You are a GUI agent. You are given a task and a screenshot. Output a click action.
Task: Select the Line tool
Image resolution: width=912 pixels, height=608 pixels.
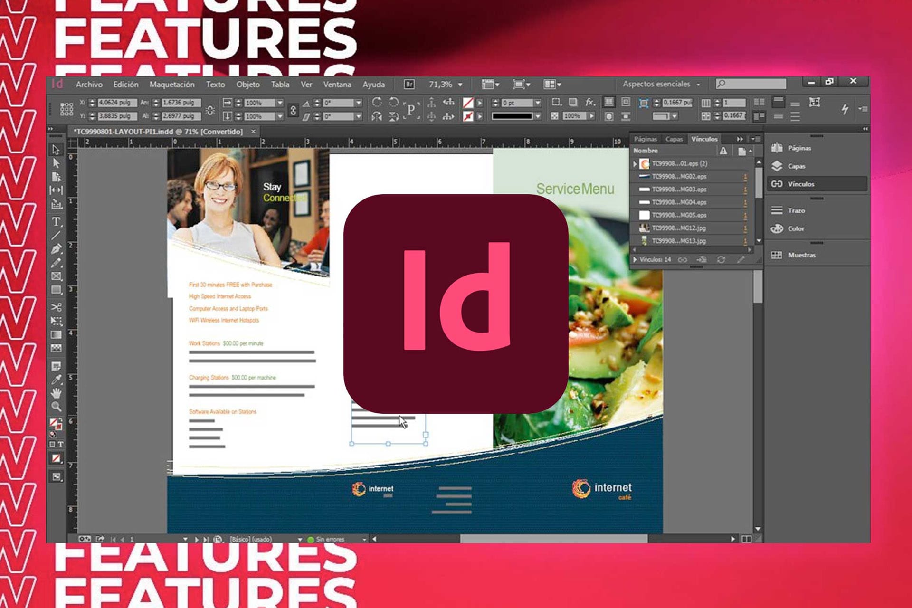[56, 235]
